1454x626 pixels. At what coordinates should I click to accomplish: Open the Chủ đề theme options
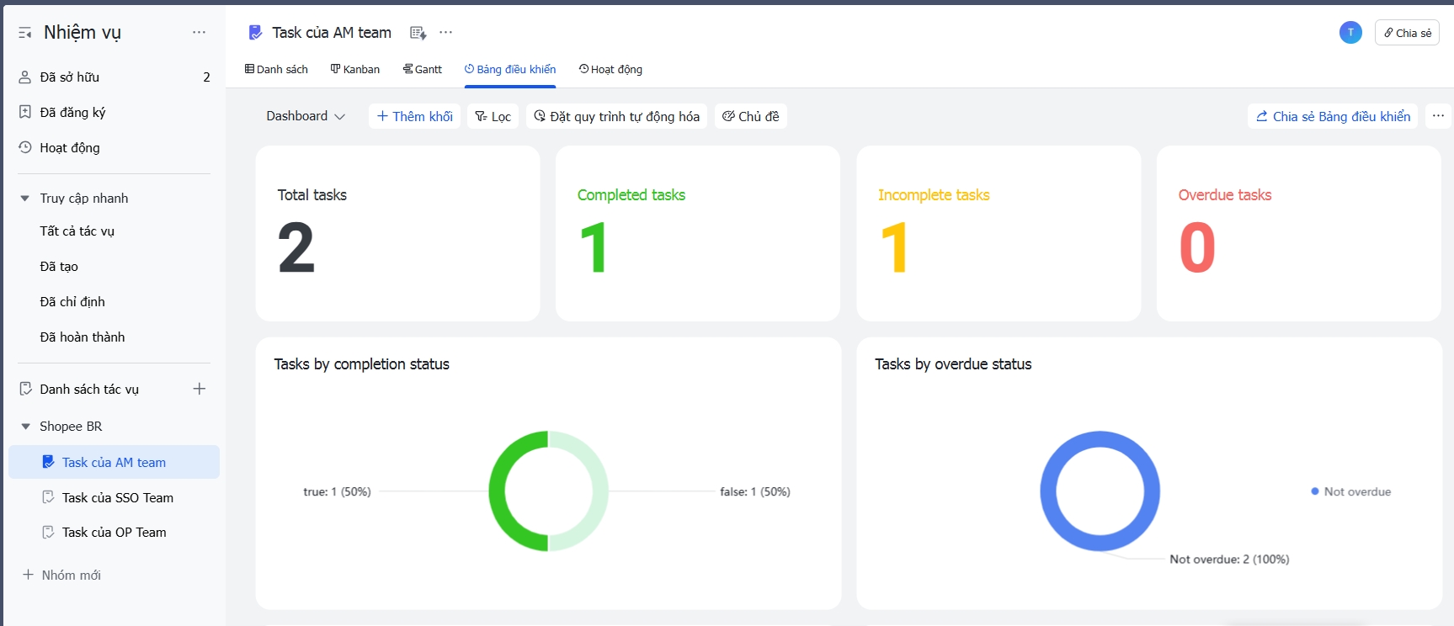coord(751,116)
